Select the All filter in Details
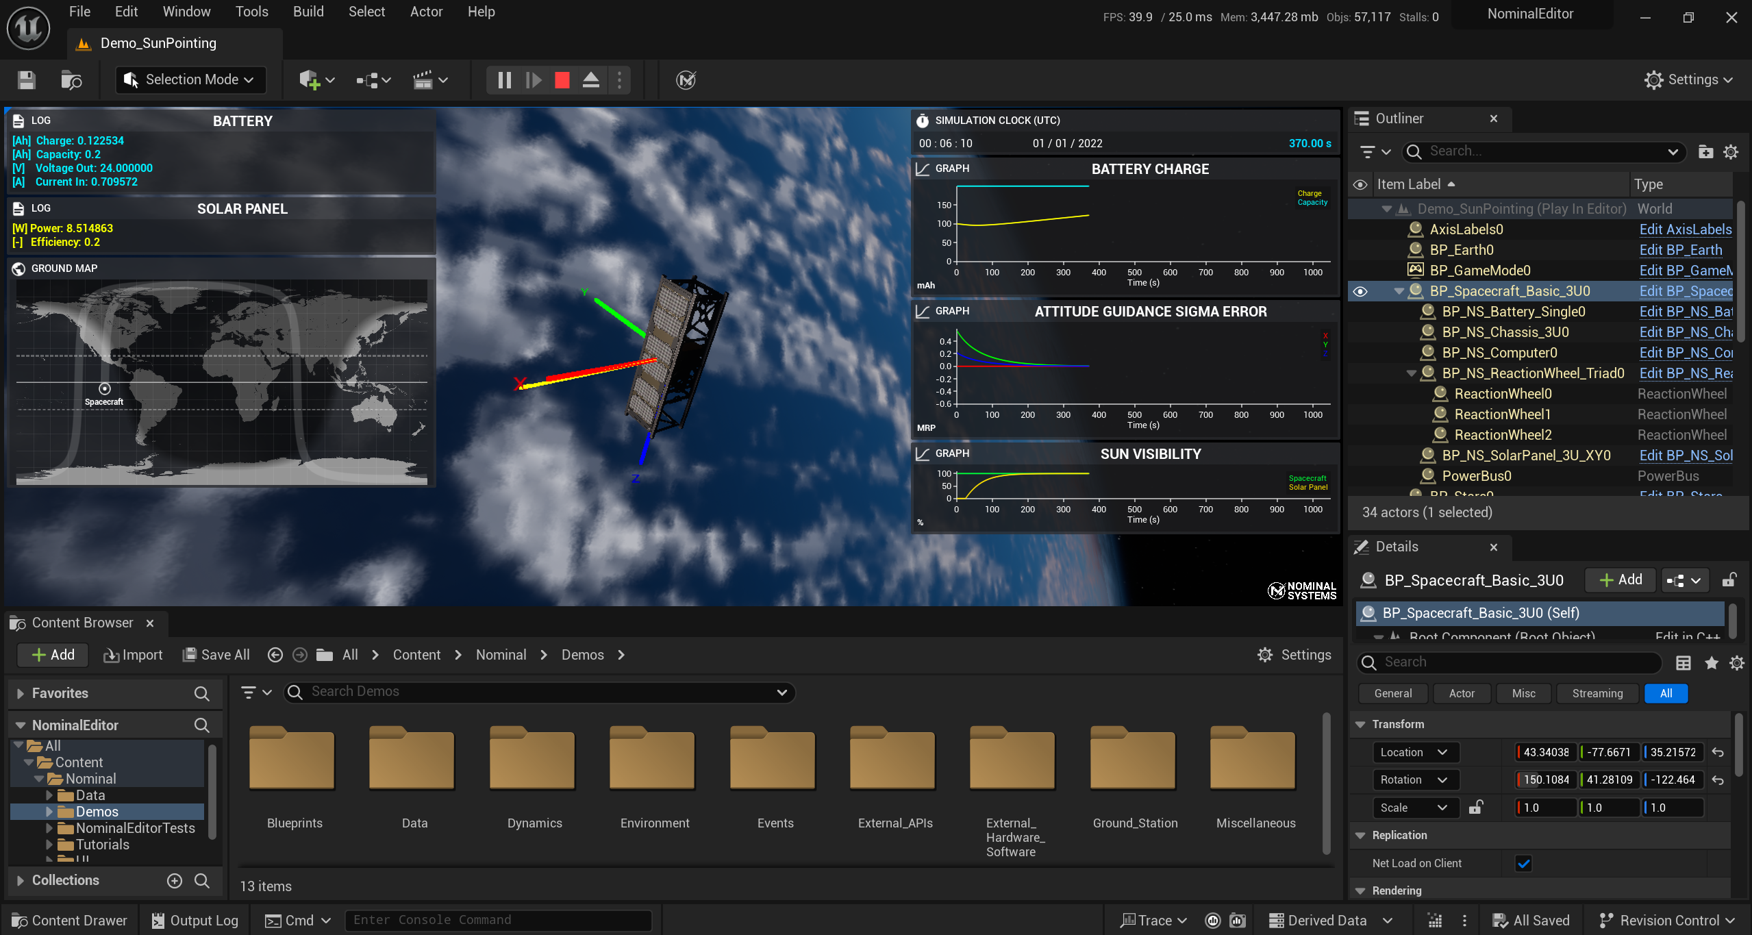Screen dimensions: 1752x935 [x=1666, y=693]
